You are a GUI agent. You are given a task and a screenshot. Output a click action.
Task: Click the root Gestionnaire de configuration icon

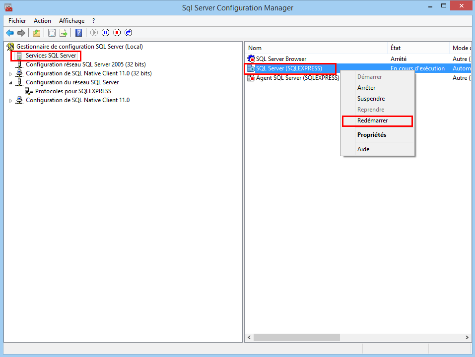click(10, 47)
